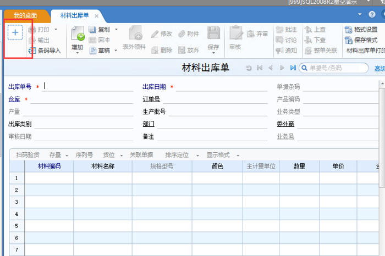Click the 通知 notify megaphone icon
This screenshot has width=385, height=256.
pyautogui.click(x=279, y=51)
